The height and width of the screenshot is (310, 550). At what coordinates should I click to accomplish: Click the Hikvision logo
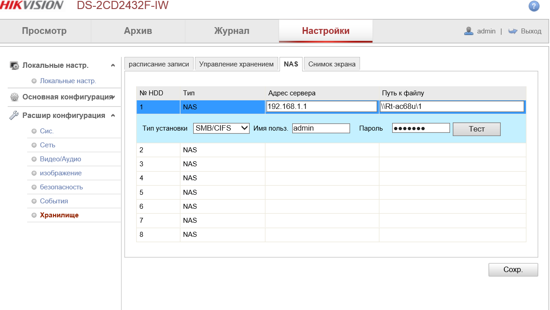point(32,5)
